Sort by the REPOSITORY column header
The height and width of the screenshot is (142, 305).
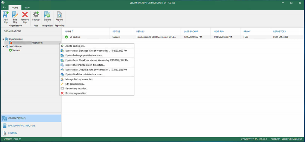pyautogui.click(x=285, y=31)
